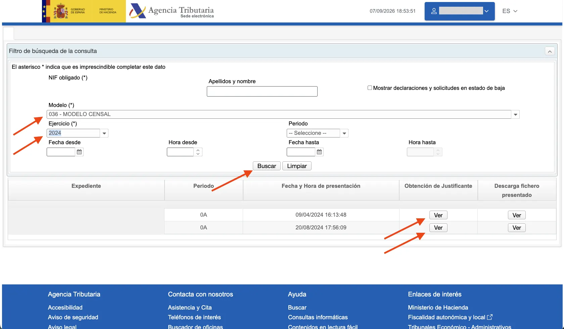Click the Agencia Tributaria logo
The height and width of the screenshot is (329, 564).
[x=172, y=11]
